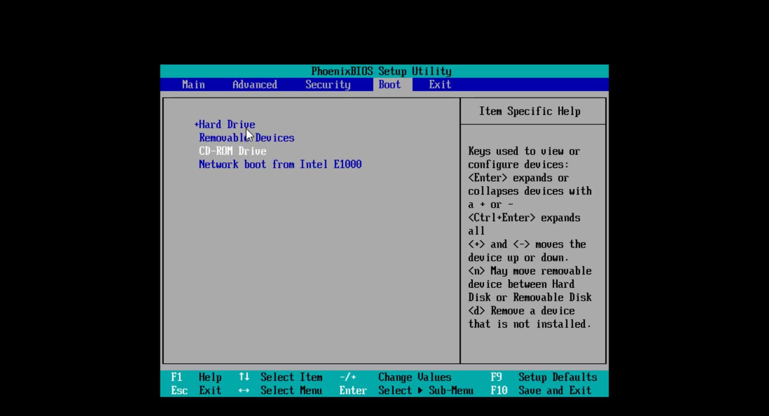This screenshot has height=416, width=769.
Task: Click the Sub-Menu triangle arrow icon
Action: pyautogui.click(x=420, y=390)
